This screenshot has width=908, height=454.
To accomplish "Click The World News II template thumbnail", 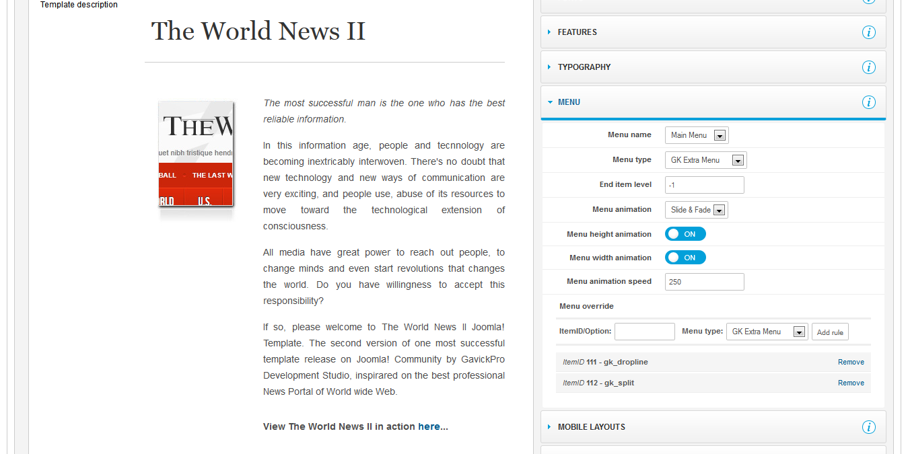I will [196, 155].
